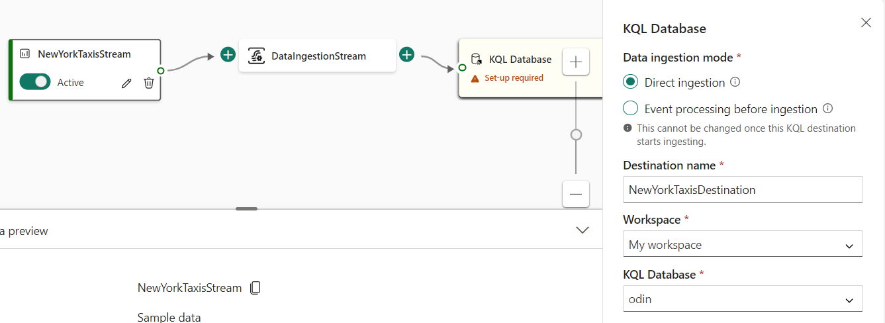The width and height of the screenshot is (885, 323).
Task: Edit the NewYorkTaxisStream source with pencil icon
Action: click(x=126, y=83)
